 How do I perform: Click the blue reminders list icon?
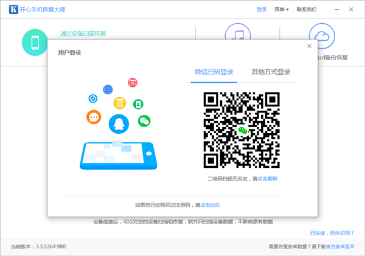pyautogui.click(x=108, y=89)
